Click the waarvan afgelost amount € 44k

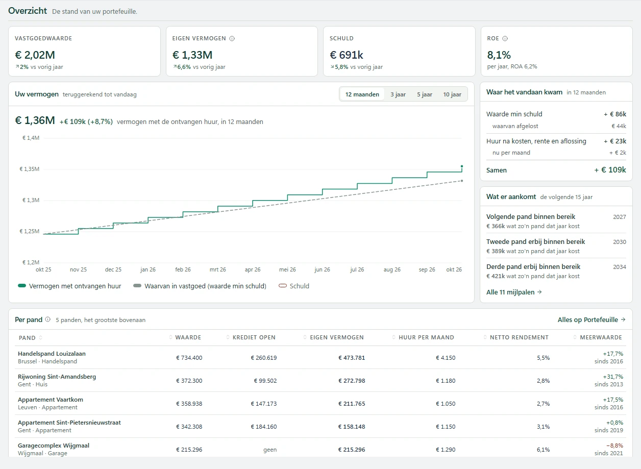(x=619, y=126)
